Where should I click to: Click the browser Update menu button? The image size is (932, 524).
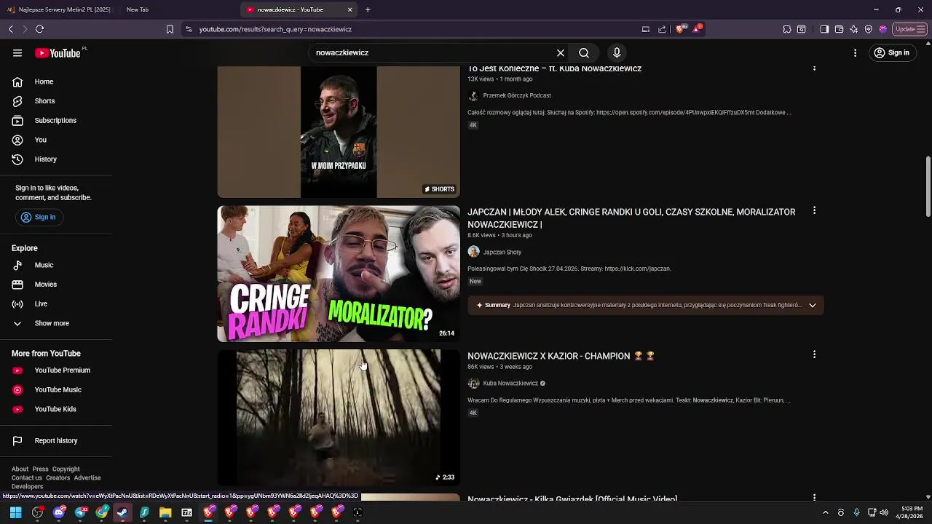pos(909,29)
